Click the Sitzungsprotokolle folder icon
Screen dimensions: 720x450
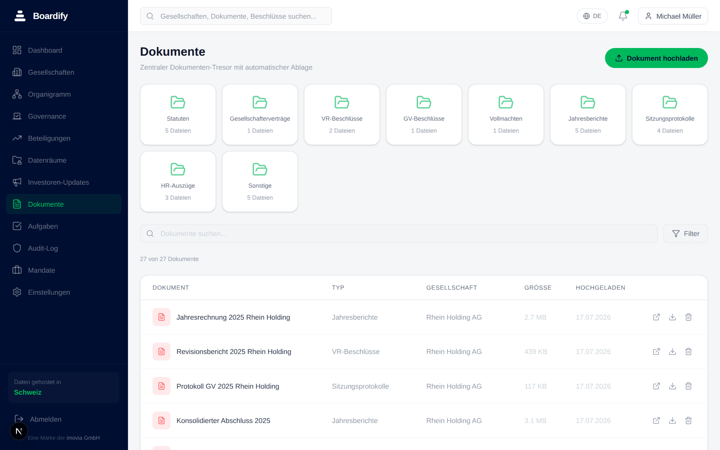(670, 102)
